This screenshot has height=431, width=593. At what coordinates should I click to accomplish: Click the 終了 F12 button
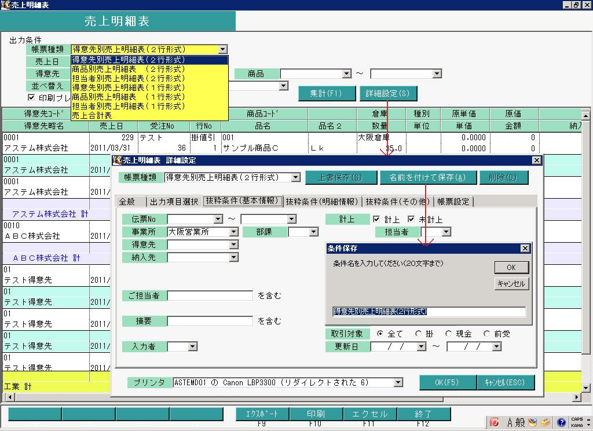423,414
